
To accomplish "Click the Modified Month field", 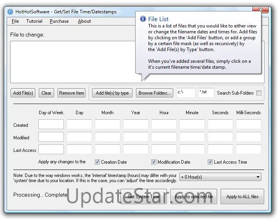I will coord(107,137).
